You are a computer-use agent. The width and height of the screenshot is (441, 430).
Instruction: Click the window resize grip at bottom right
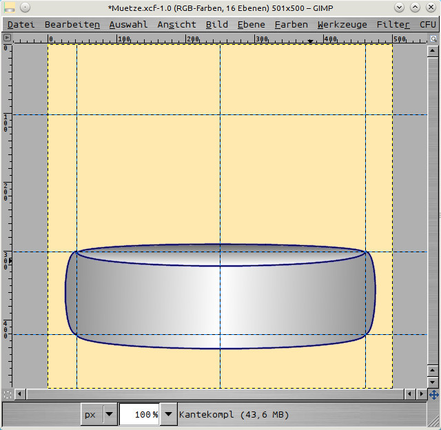433,422
